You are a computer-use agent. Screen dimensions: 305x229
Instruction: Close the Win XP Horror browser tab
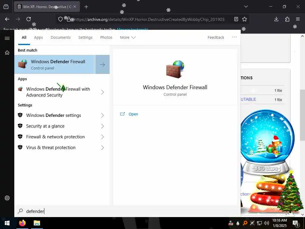pyautogui.click(x=75, y=7)
